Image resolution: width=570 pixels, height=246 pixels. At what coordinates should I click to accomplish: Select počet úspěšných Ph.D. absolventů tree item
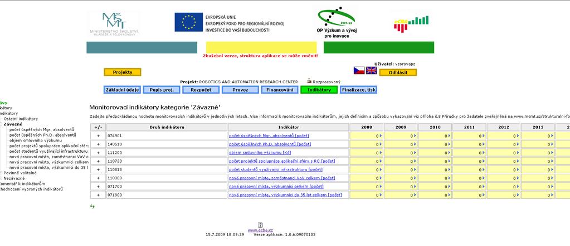(x=43, y=135)
